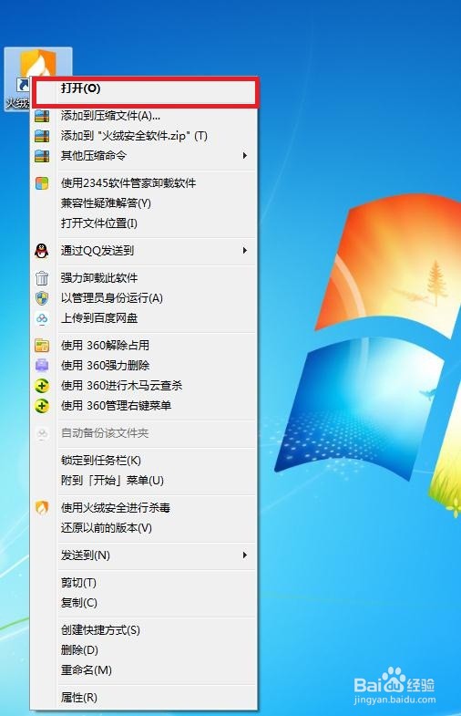Choose 打开文件位置(I)
The height and width of the screenshot is (716, 461).
pos(144,223)
